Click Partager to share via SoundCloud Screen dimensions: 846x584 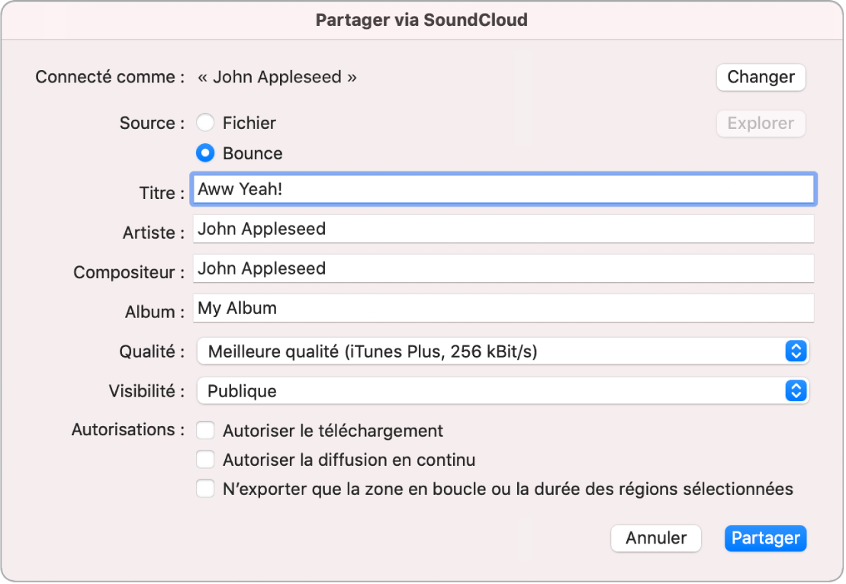(765, 538)
